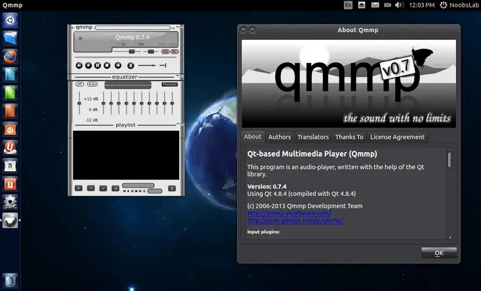The width and height of the screenshot is (481, 291).
Task: Click the song title bar in the Qmmp titlebar
Action: pyautogui.click(x=133, y=28)
